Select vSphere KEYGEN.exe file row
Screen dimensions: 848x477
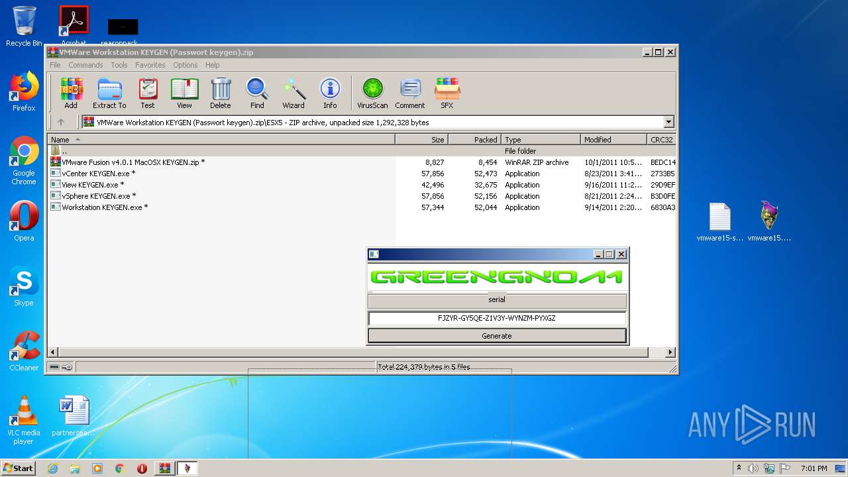[x=362, y=196]
